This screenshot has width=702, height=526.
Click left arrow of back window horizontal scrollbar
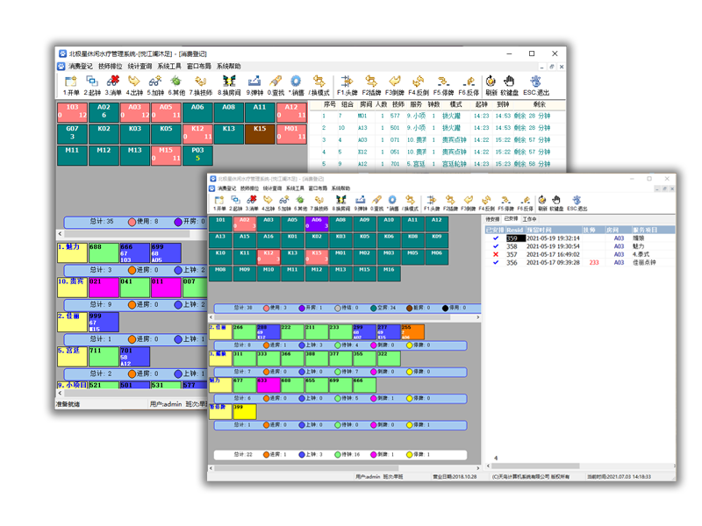click(x=61, y=235)
